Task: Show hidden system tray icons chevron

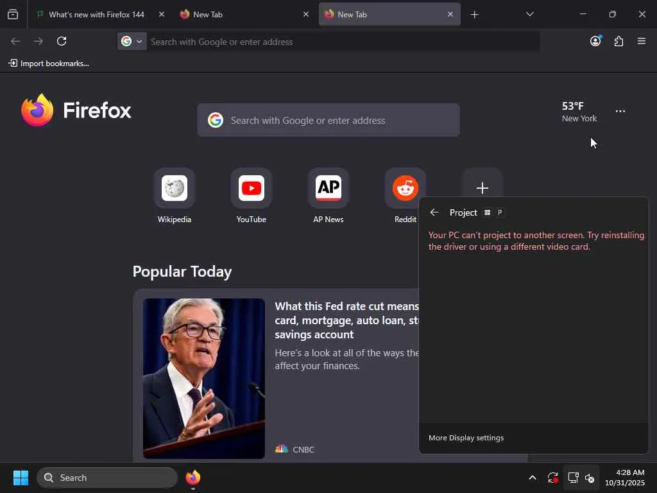Action: point(532,478)
